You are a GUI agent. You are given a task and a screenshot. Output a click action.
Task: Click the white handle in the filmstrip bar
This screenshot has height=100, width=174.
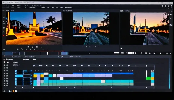tap(48, 54)
